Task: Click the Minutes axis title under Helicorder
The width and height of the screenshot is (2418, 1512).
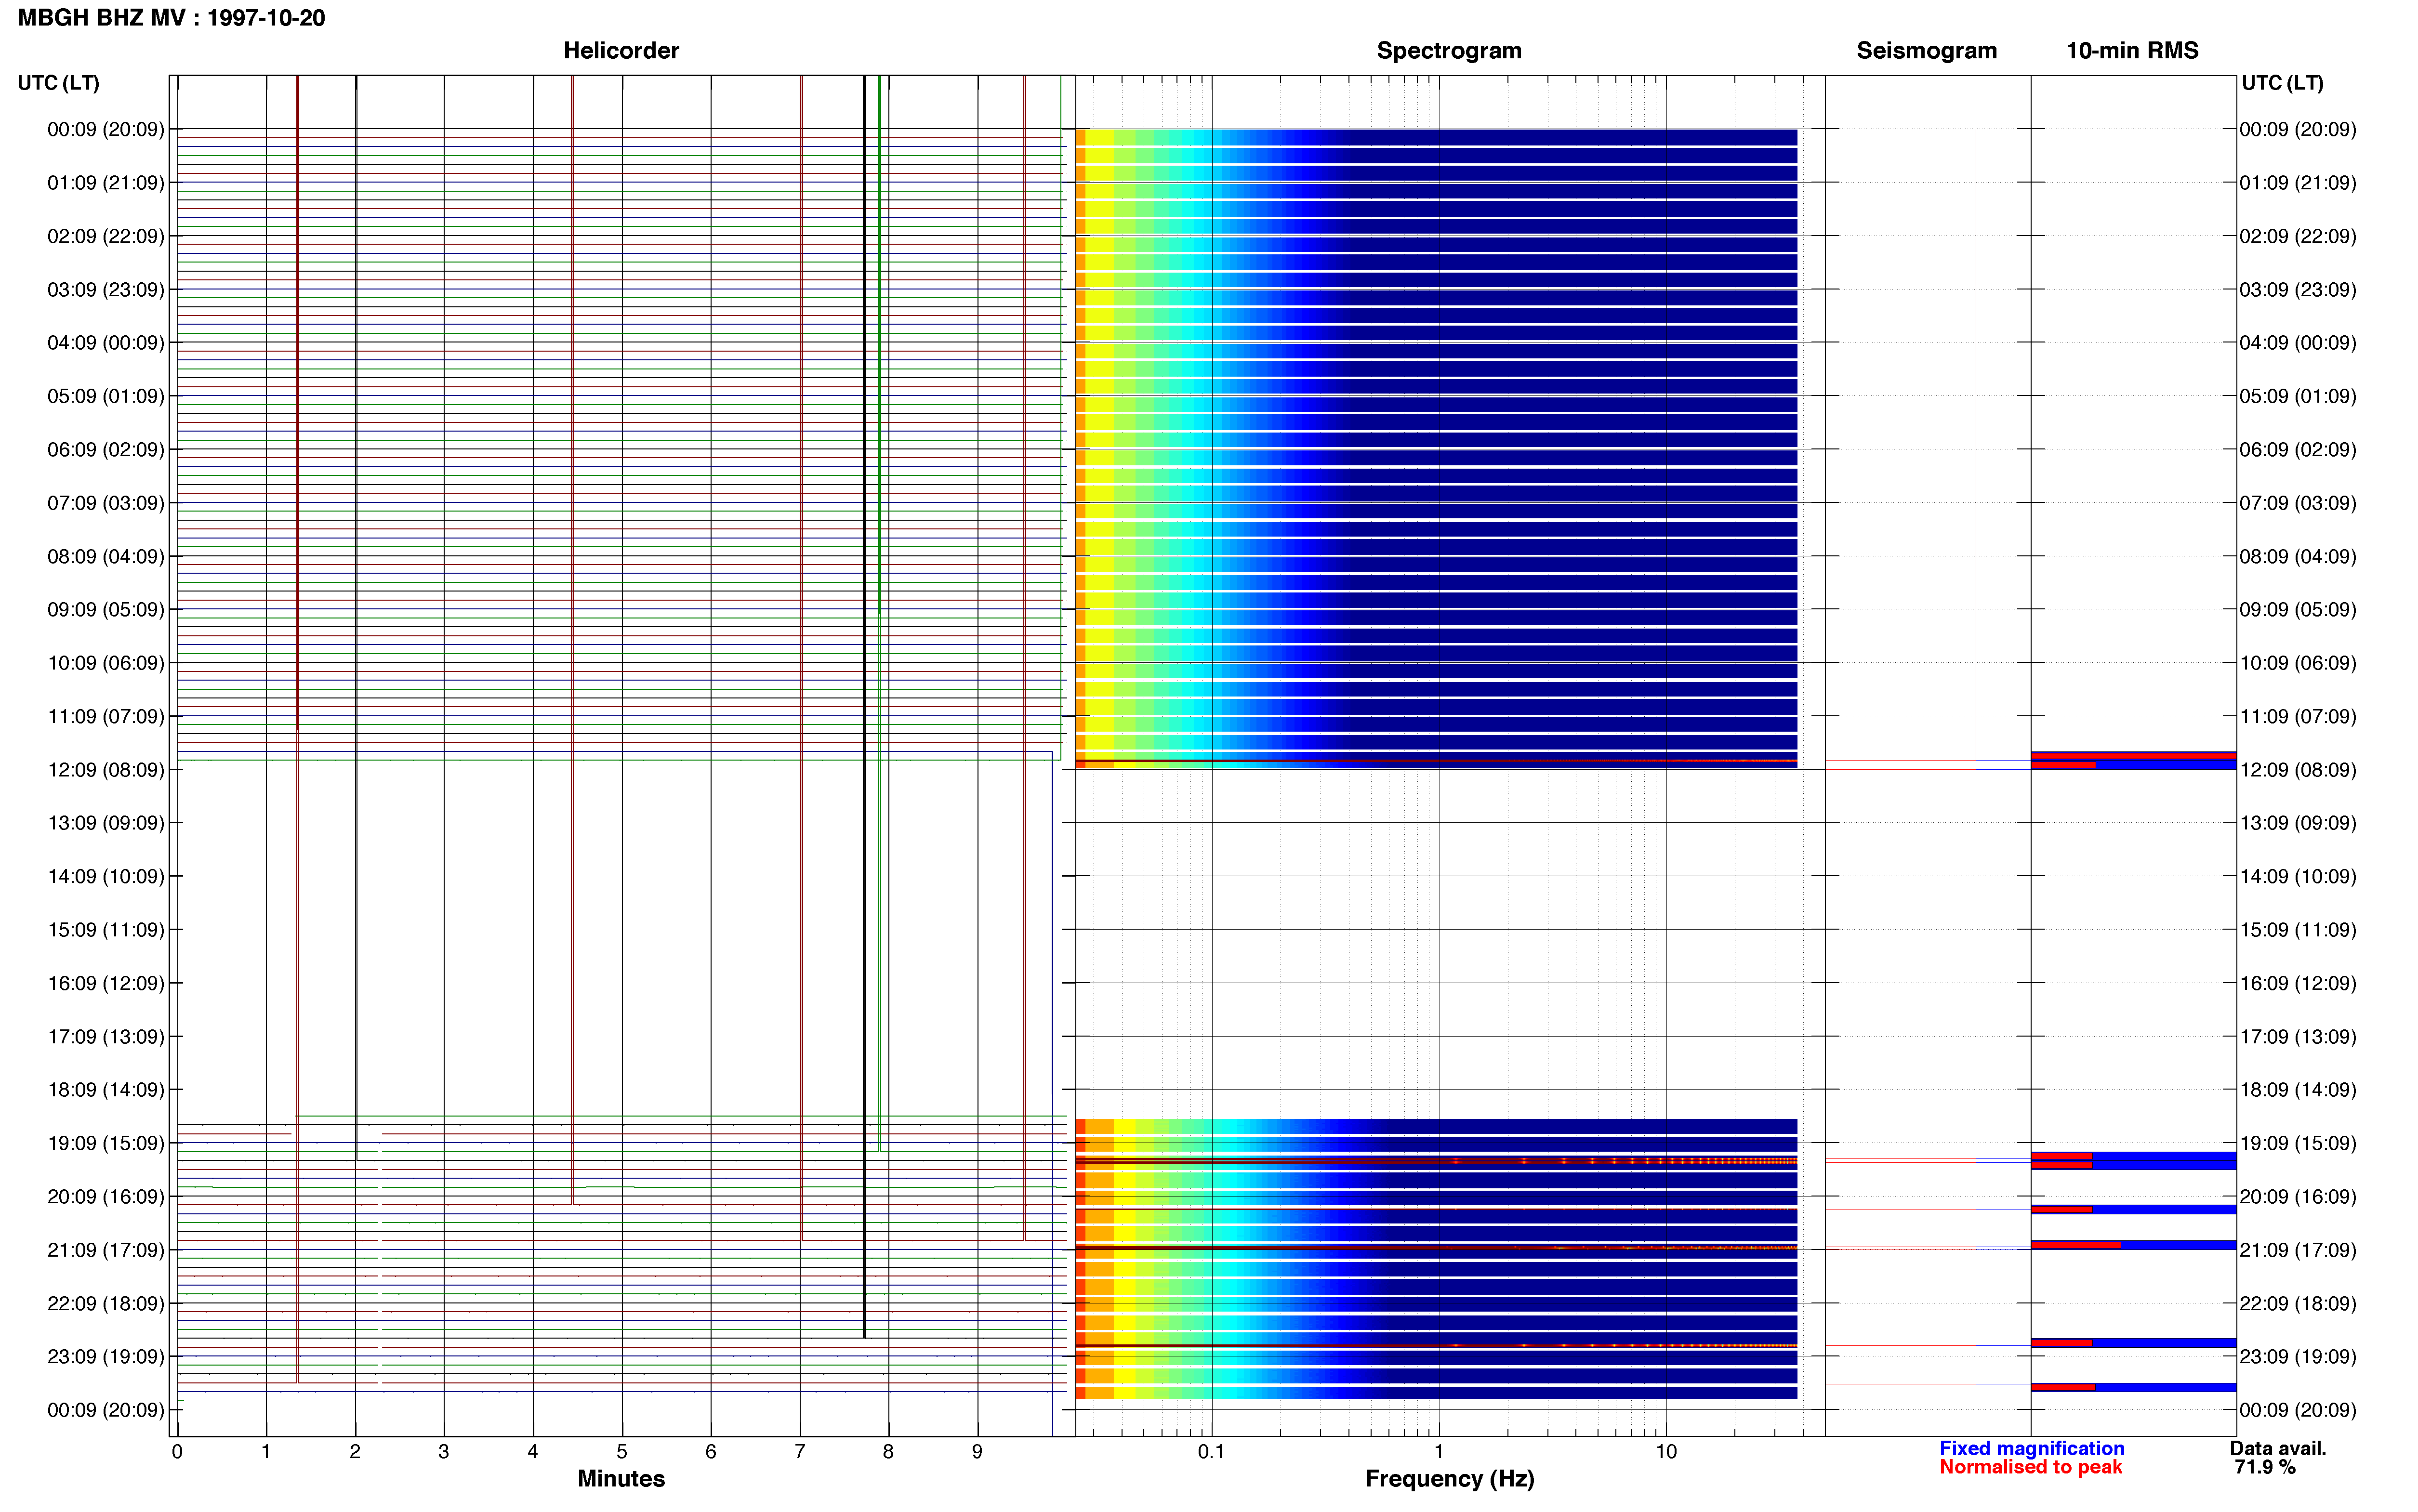Action: [621, 1479]
